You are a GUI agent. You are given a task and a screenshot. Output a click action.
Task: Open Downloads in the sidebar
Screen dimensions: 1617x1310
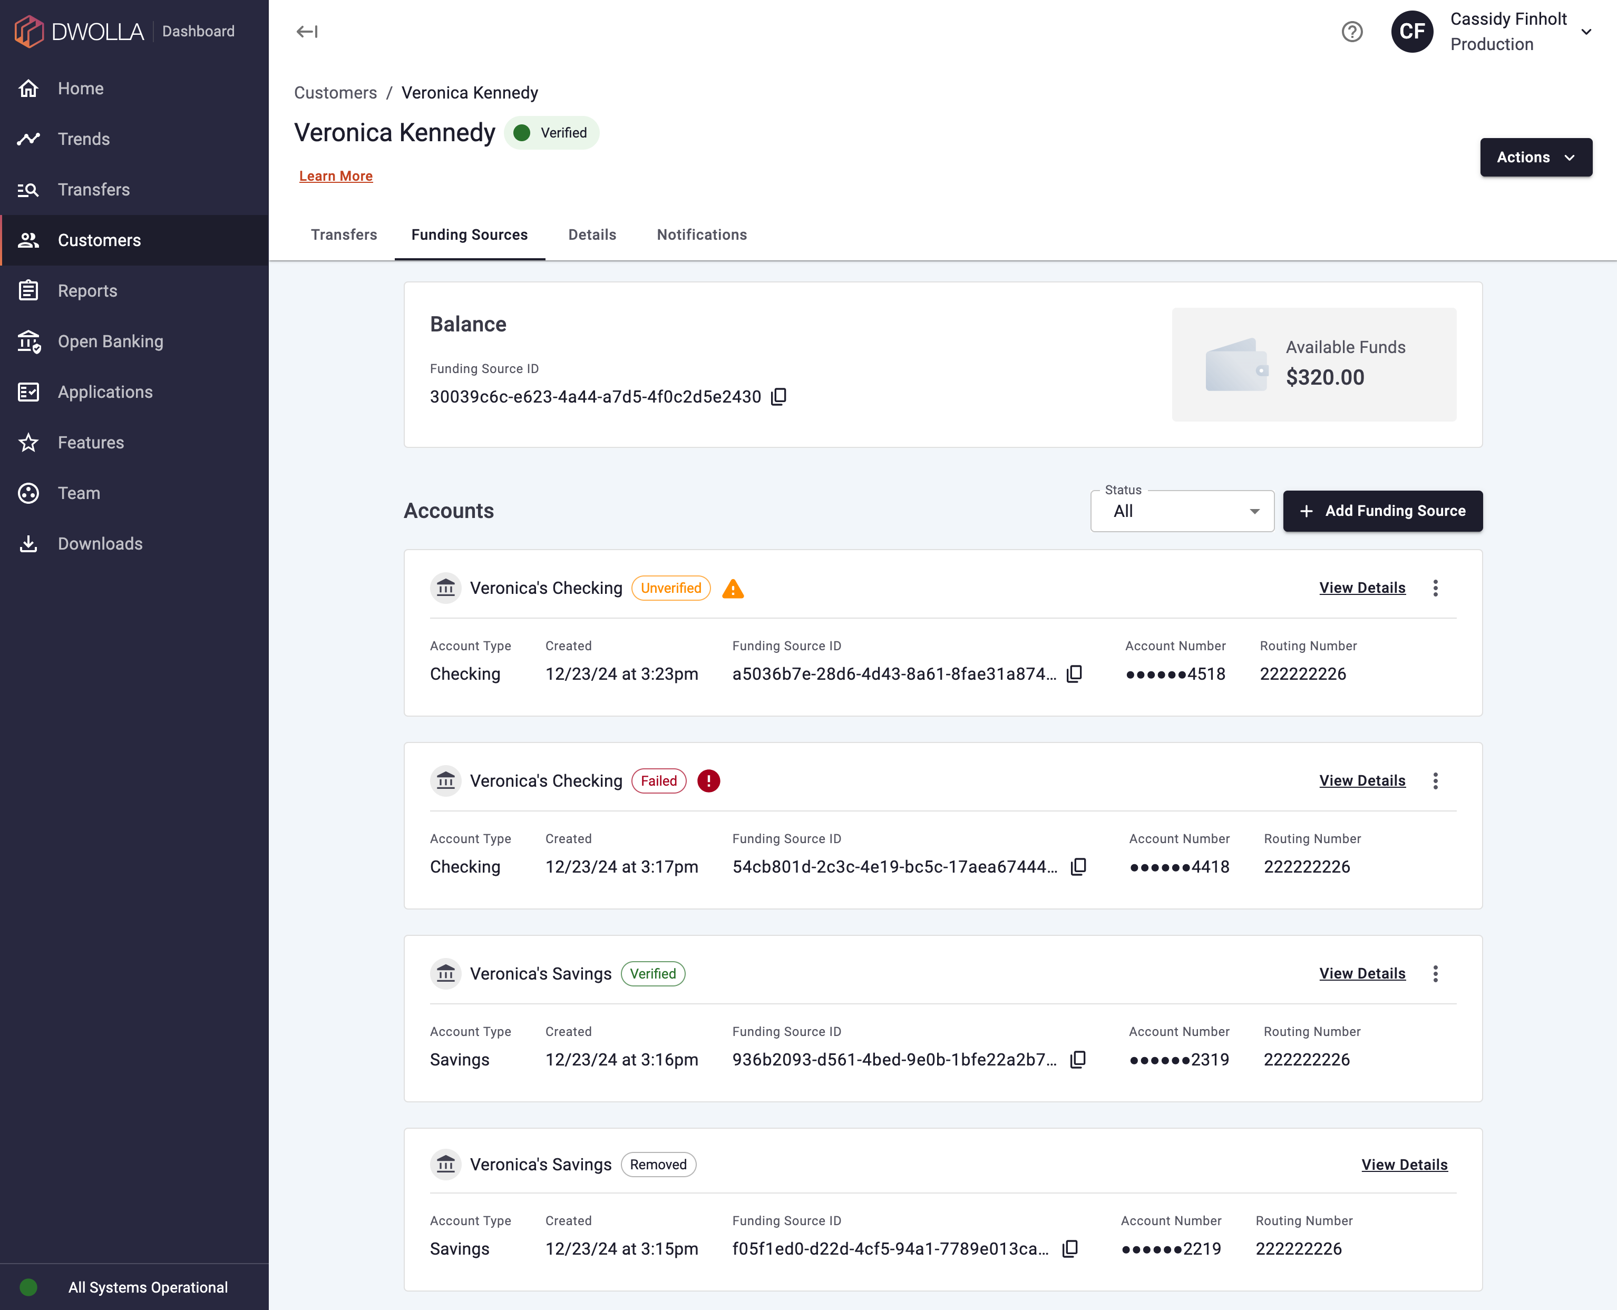pos(134,543)
